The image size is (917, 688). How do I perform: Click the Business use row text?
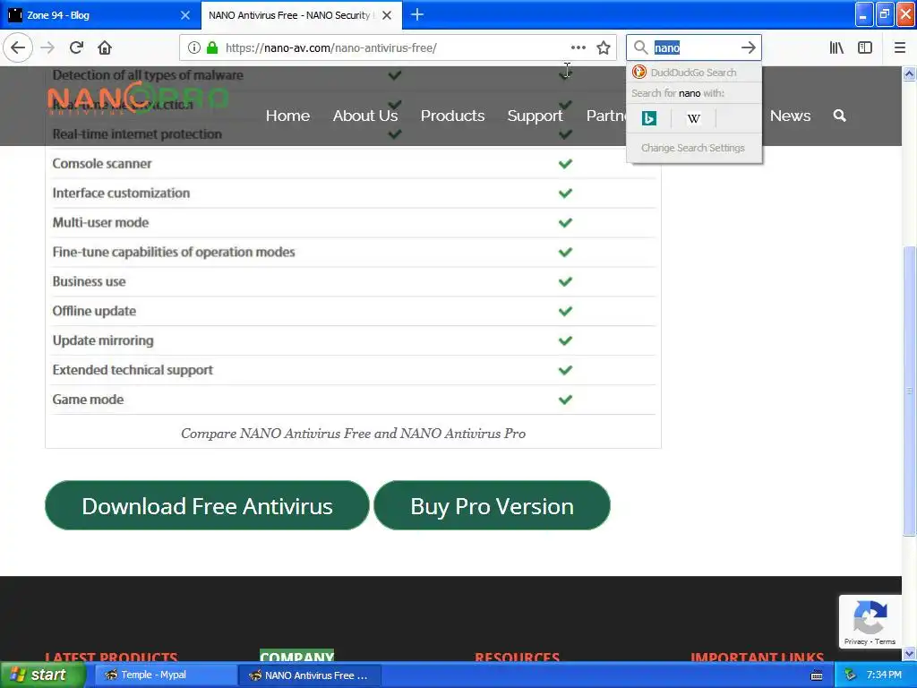click(x=89, y=281)
